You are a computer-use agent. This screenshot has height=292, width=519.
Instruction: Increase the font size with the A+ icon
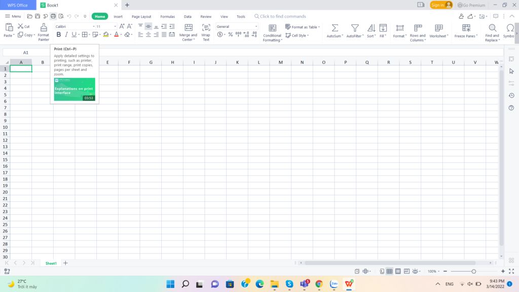(x=122, y=26)
